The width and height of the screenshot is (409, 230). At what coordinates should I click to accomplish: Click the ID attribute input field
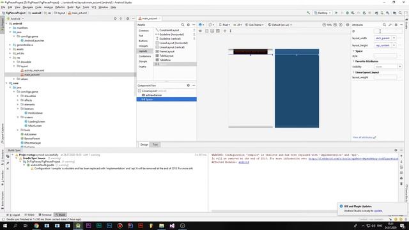pos(388,31)
